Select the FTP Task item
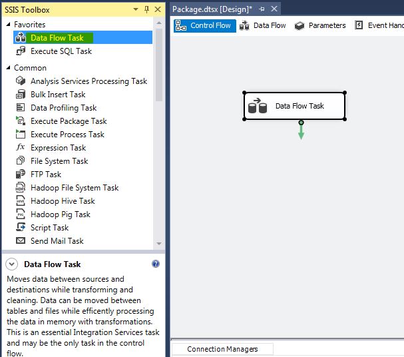404x357 pixels. (x=83, y=175)
